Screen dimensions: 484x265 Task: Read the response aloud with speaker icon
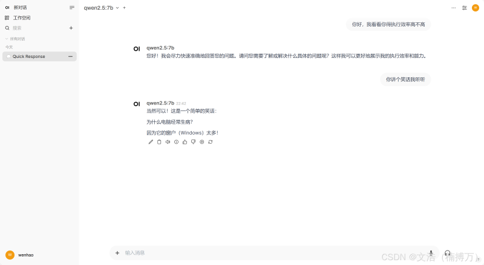pyautogui.click(x=168, y=142)
